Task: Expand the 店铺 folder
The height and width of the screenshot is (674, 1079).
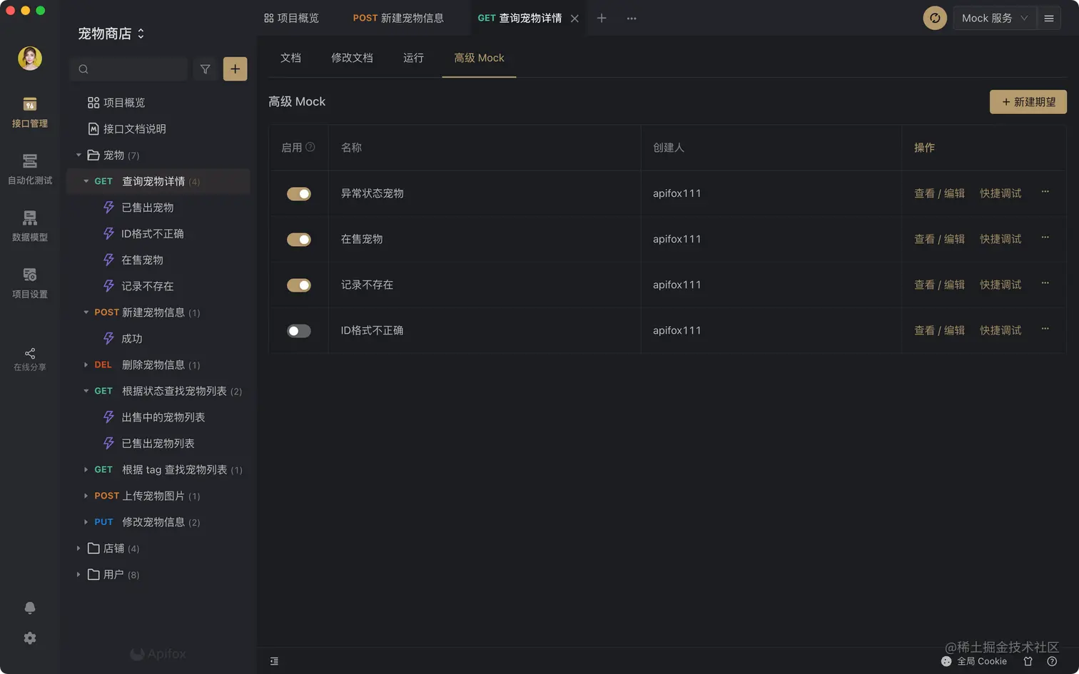Action: (78, 548)
